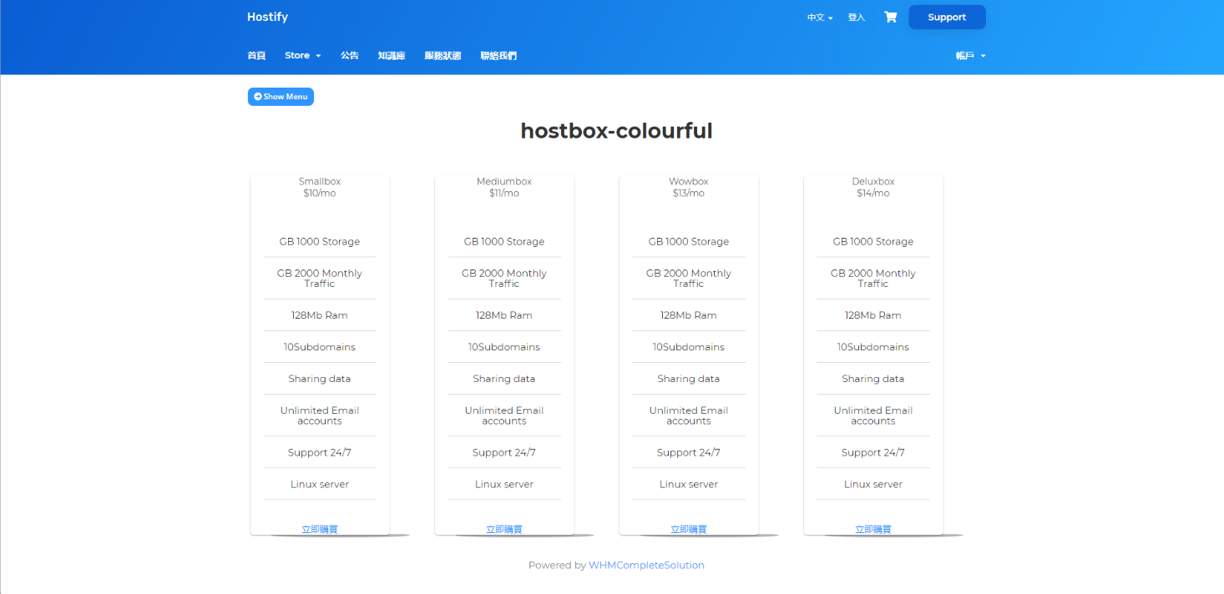The image size is (1224, 594).
Task: Open the 聯絡我們 contact us menu item
Action: click(498, 56)
